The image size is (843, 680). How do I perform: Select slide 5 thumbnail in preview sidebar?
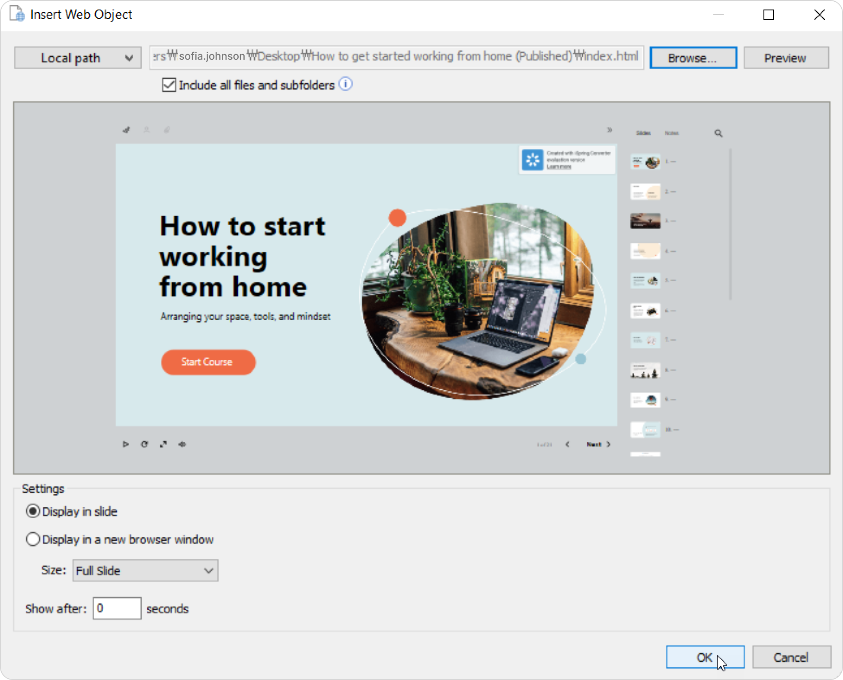tap(645, 281)
